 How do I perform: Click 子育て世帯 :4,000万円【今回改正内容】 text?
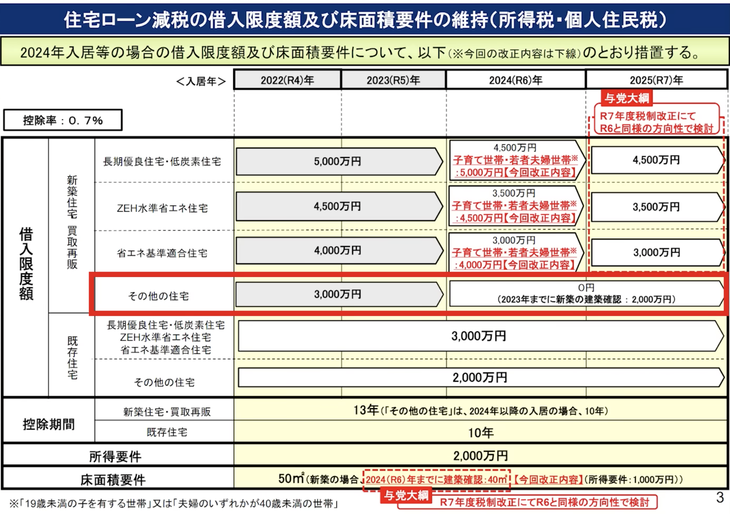pos(514,259)
